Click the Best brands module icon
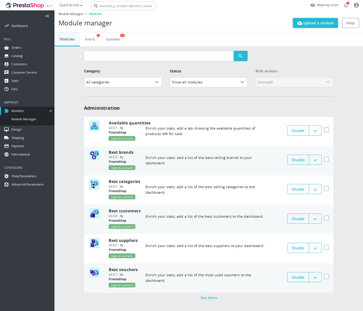This screenshot has height=311, width=363. [x=94, y=155]
